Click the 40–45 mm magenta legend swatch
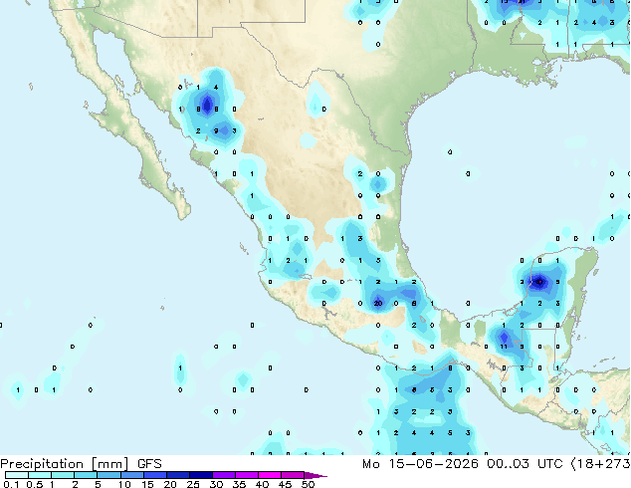The image size is (631, 488). (270, 475)
